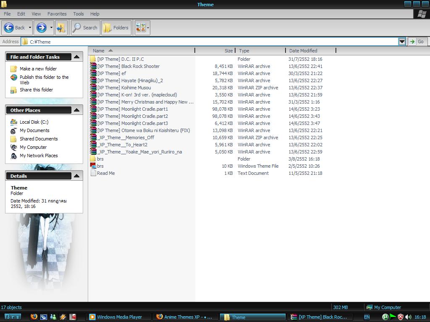
Task: Open Forward history dropdown arrow
Action: pos(51,28)
